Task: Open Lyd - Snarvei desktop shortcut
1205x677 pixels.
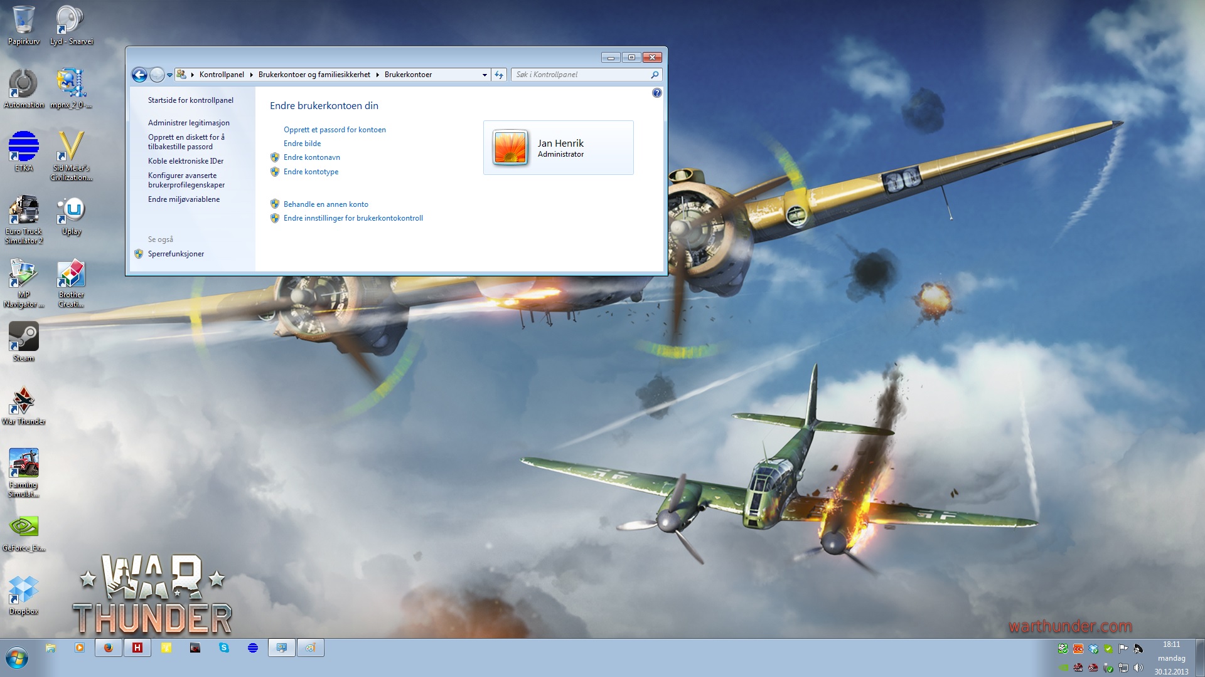Action: pyautogui.click(x=71, y=25)
